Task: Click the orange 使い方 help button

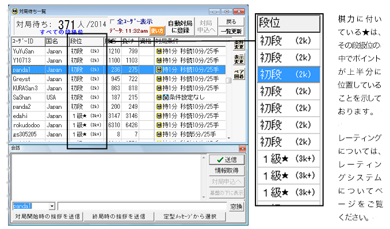Action: point(157,30)
